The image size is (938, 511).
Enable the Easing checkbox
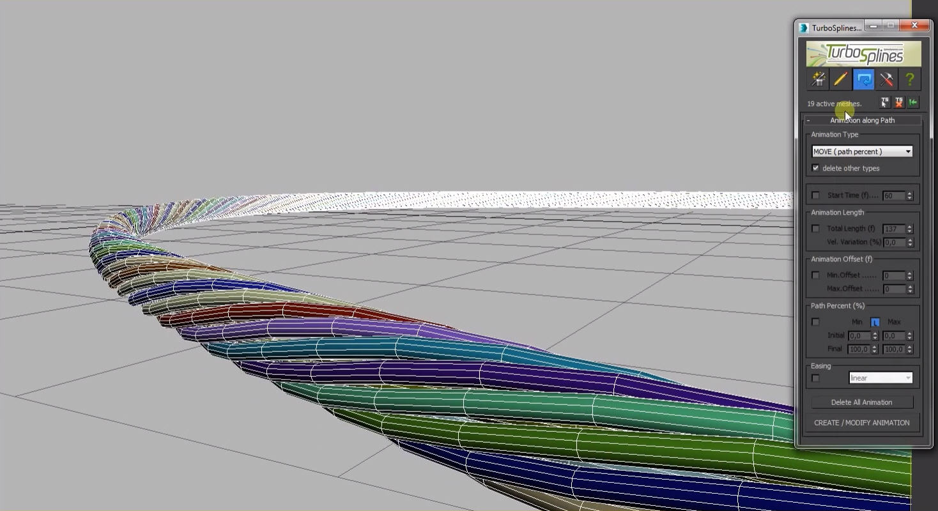click(x=815, y=378)
